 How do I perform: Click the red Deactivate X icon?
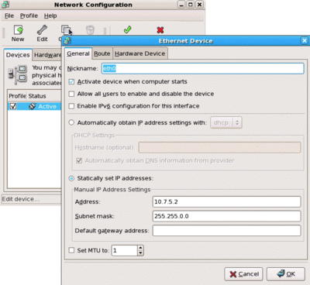point(160,30)
